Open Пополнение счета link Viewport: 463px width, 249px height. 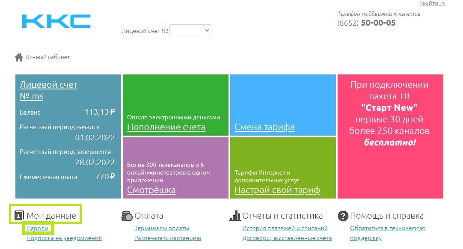pos(166,127)
